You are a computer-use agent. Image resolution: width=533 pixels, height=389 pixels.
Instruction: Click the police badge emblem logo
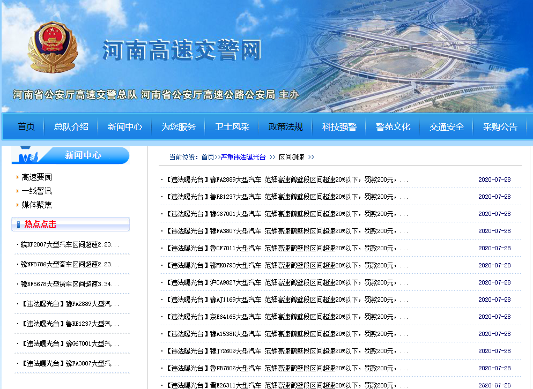click(53, 47)
